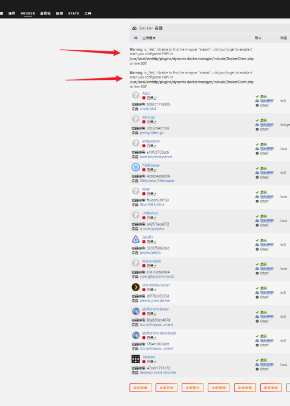
Task: Switch to the STATS tab
Action: click(74, 13)
